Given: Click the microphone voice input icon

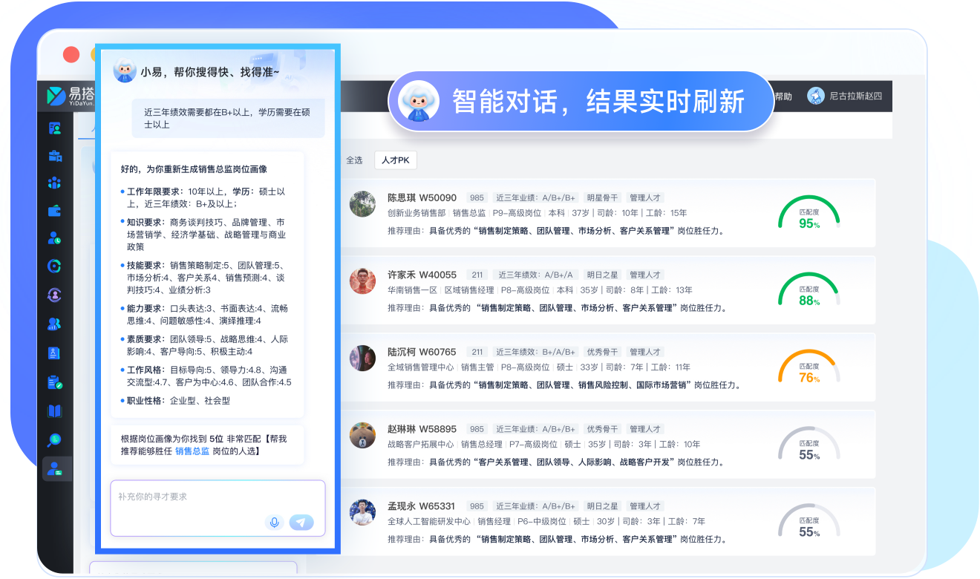Looking at the screenshot, I should tap(274, 523).
